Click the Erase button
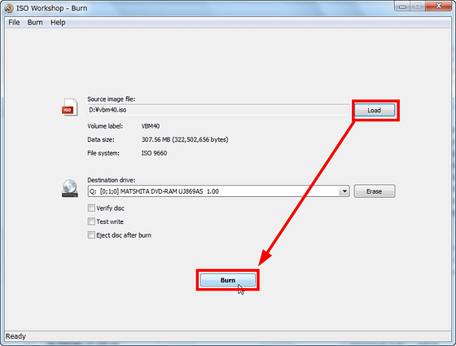 pos(375,191)
